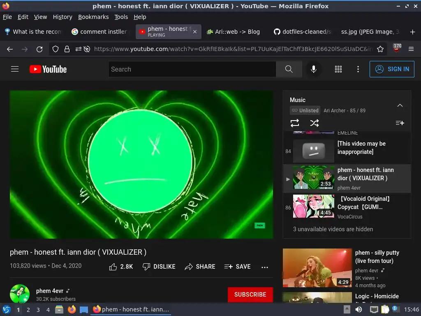Open the YouTube guide hamburger menu

pyautogui.click(x=15, y=69)
